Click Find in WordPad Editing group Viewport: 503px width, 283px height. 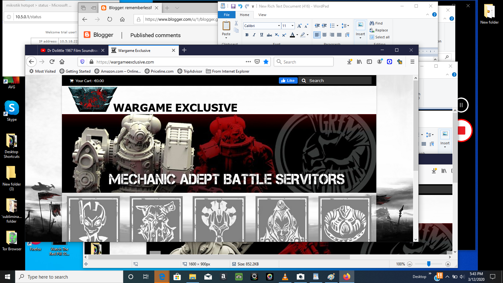pos(376,23)
